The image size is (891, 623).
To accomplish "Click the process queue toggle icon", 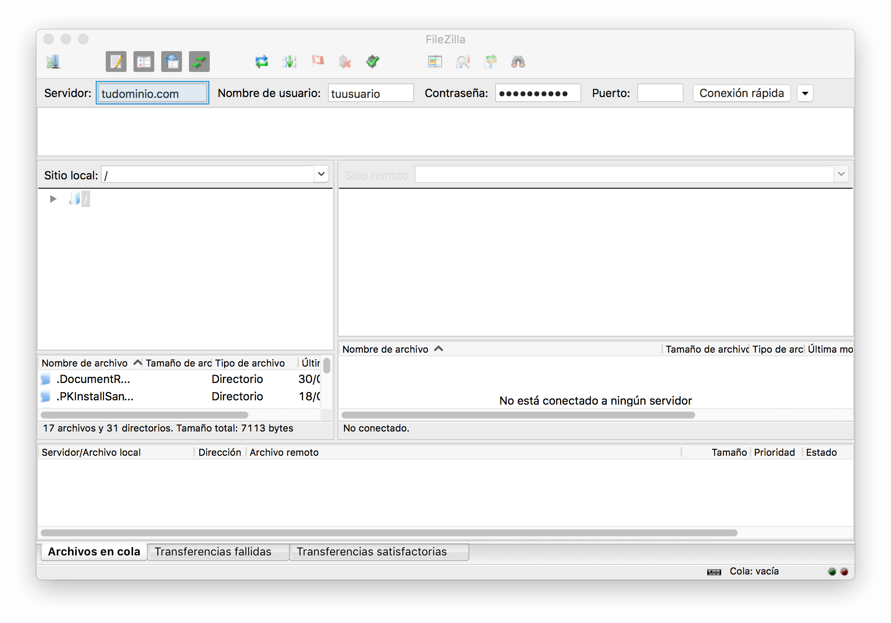I will tap(289, 62).
